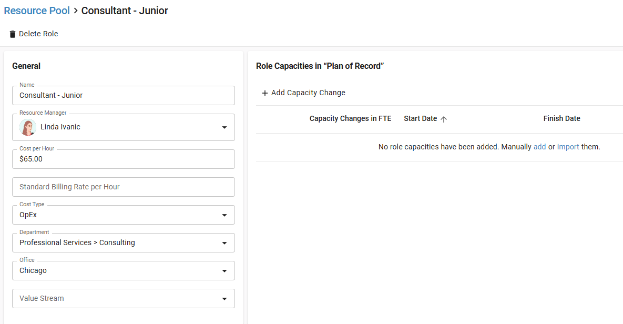Click the Start Date sort arrow icon
This screenshot has width=623, height=324.
(444, 119)
